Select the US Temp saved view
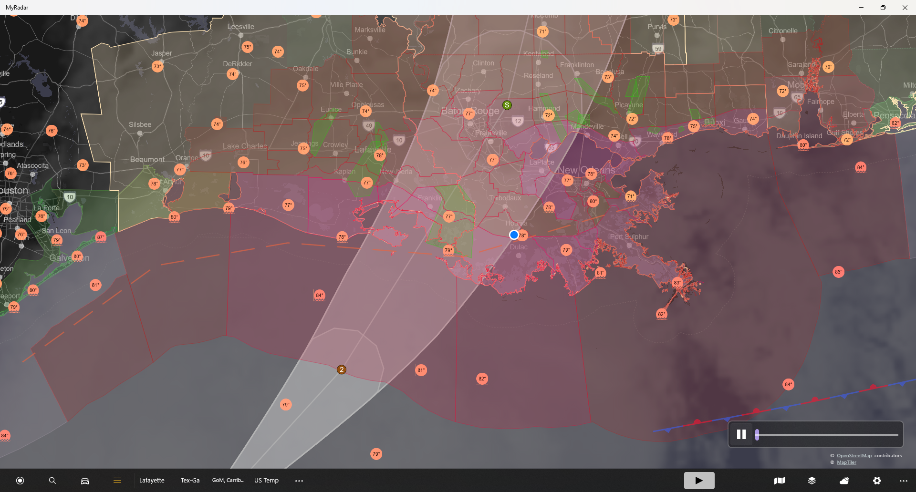The width and height of the screenshot is (916, 492). pos(266,481)
